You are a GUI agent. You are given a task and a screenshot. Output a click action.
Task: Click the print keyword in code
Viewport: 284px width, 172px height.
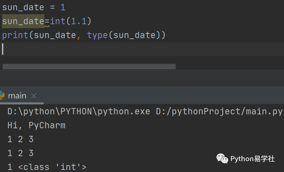[x=15, y=35]
